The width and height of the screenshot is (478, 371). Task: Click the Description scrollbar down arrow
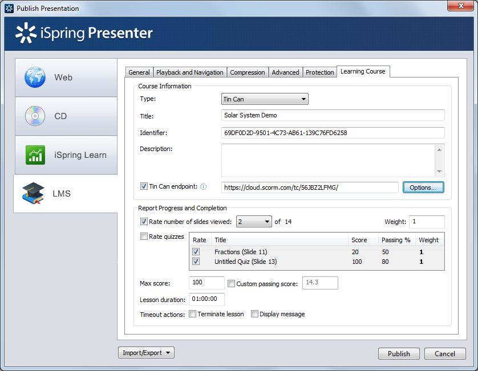[x=439, y=172]
